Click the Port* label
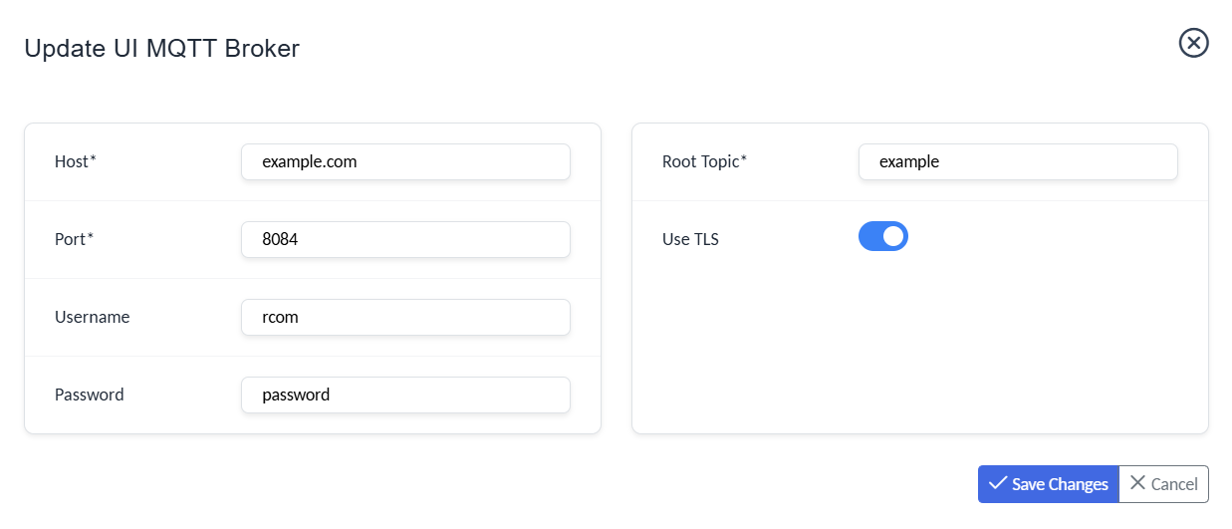The image size is (1232, 529). pos(75,239)
